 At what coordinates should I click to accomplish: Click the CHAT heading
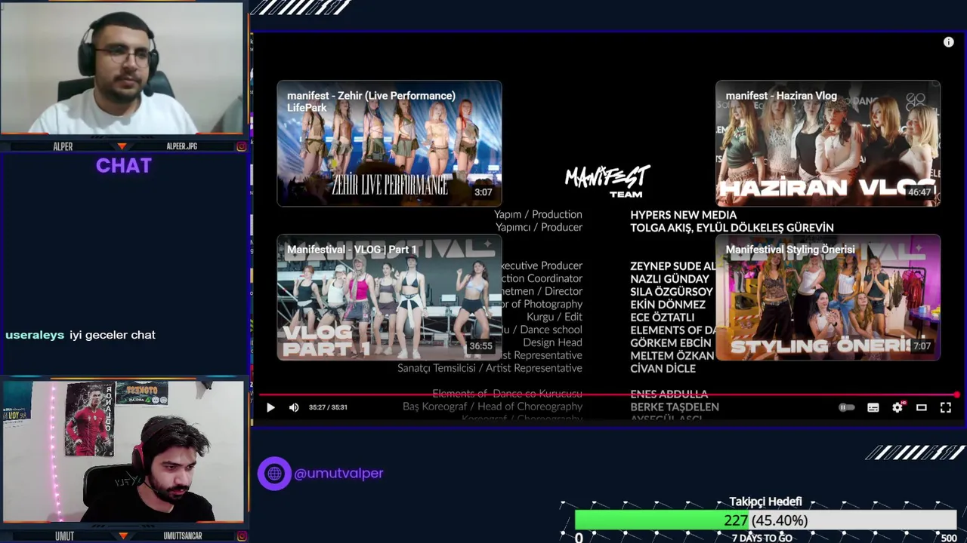124,166
